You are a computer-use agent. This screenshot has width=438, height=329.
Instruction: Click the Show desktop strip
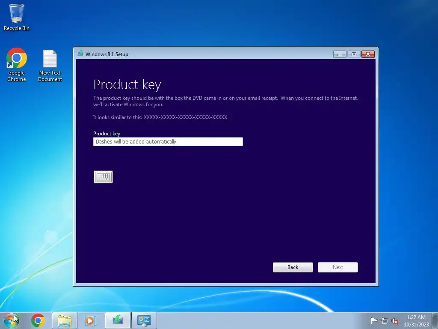pyautogui.click(x=435, y=320)
